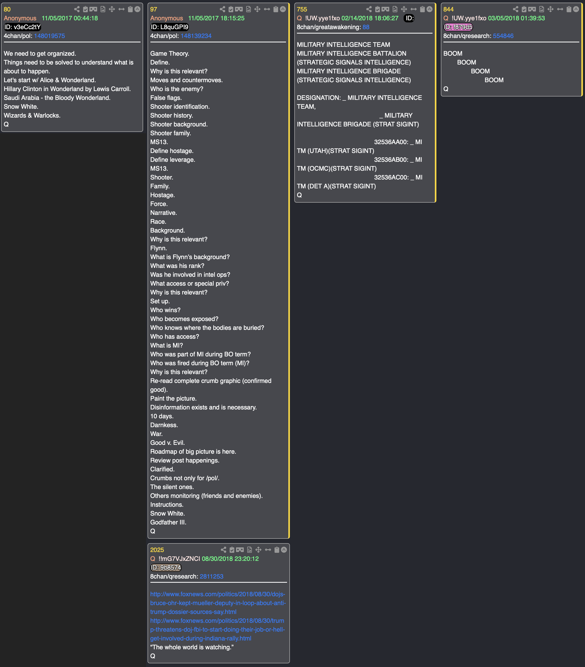Share post 97 using its share icon

pos(222,9)
